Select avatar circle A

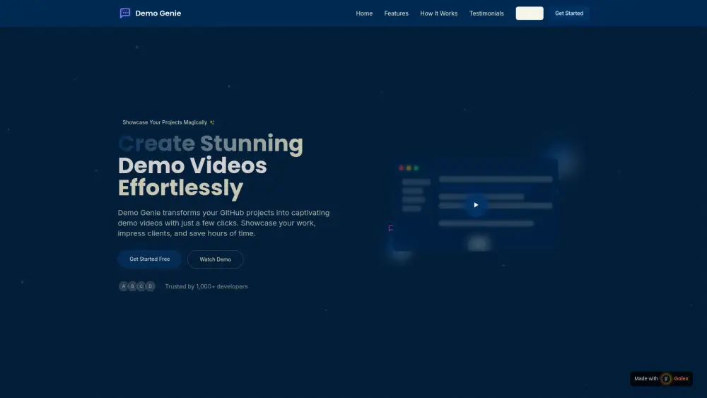click(124, 286)
